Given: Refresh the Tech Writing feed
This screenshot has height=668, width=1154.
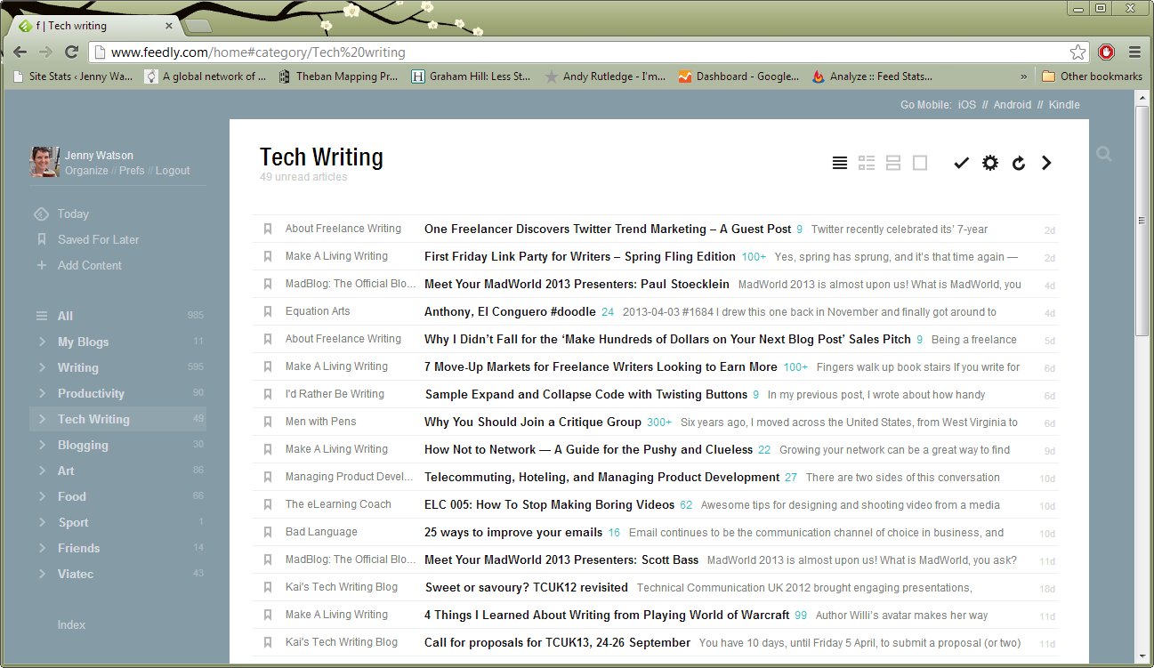Looking at the screenshot, I should pos(1019,163).
